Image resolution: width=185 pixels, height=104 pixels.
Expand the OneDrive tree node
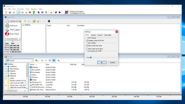[6, 67]
